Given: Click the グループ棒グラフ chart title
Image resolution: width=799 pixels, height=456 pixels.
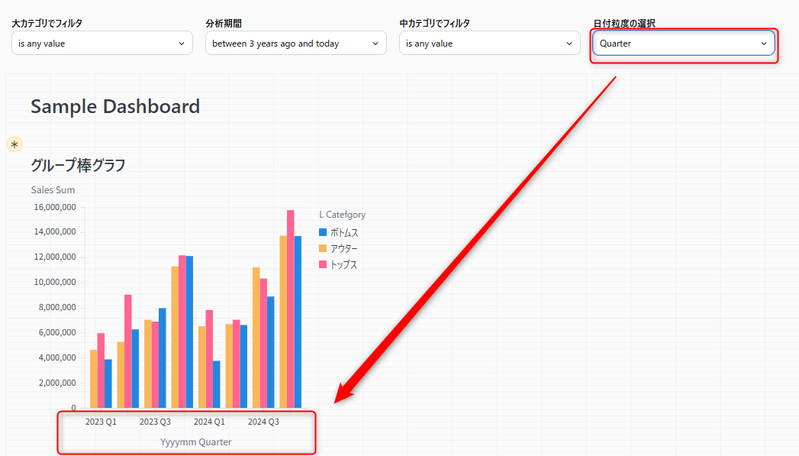Looking at the screenshot, I should pos(78,165).
